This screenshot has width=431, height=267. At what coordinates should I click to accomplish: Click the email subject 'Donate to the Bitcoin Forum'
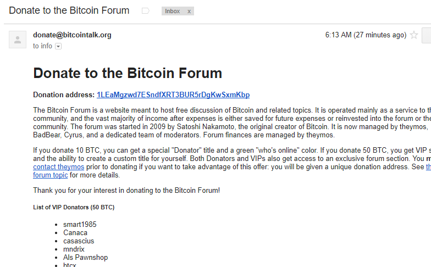69,10
